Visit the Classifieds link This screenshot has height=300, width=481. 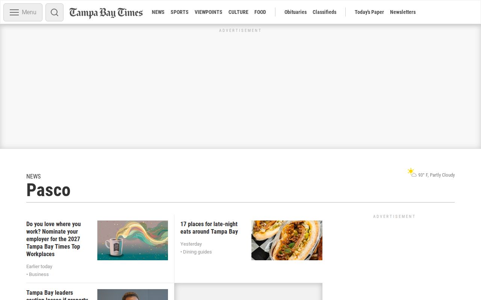[x=324, y=12]
